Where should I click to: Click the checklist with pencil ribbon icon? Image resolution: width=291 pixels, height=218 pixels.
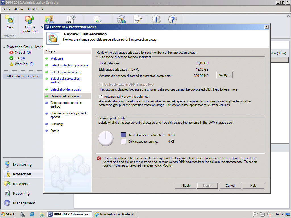[138, 20]
